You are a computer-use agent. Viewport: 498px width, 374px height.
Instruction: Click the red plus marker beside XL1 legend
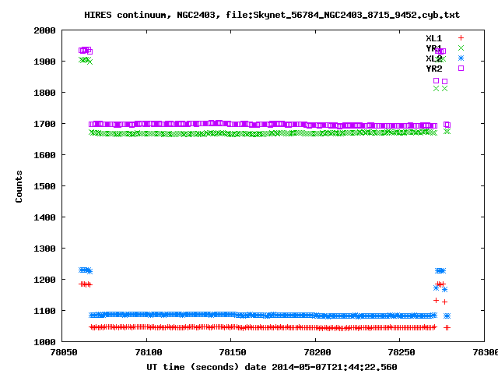(461, 38)
